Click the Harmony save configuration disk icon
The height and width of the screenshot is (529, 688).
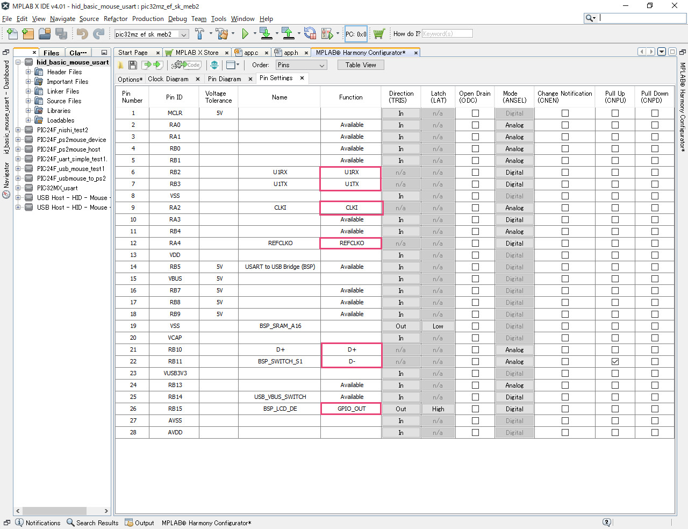point(132,65)
